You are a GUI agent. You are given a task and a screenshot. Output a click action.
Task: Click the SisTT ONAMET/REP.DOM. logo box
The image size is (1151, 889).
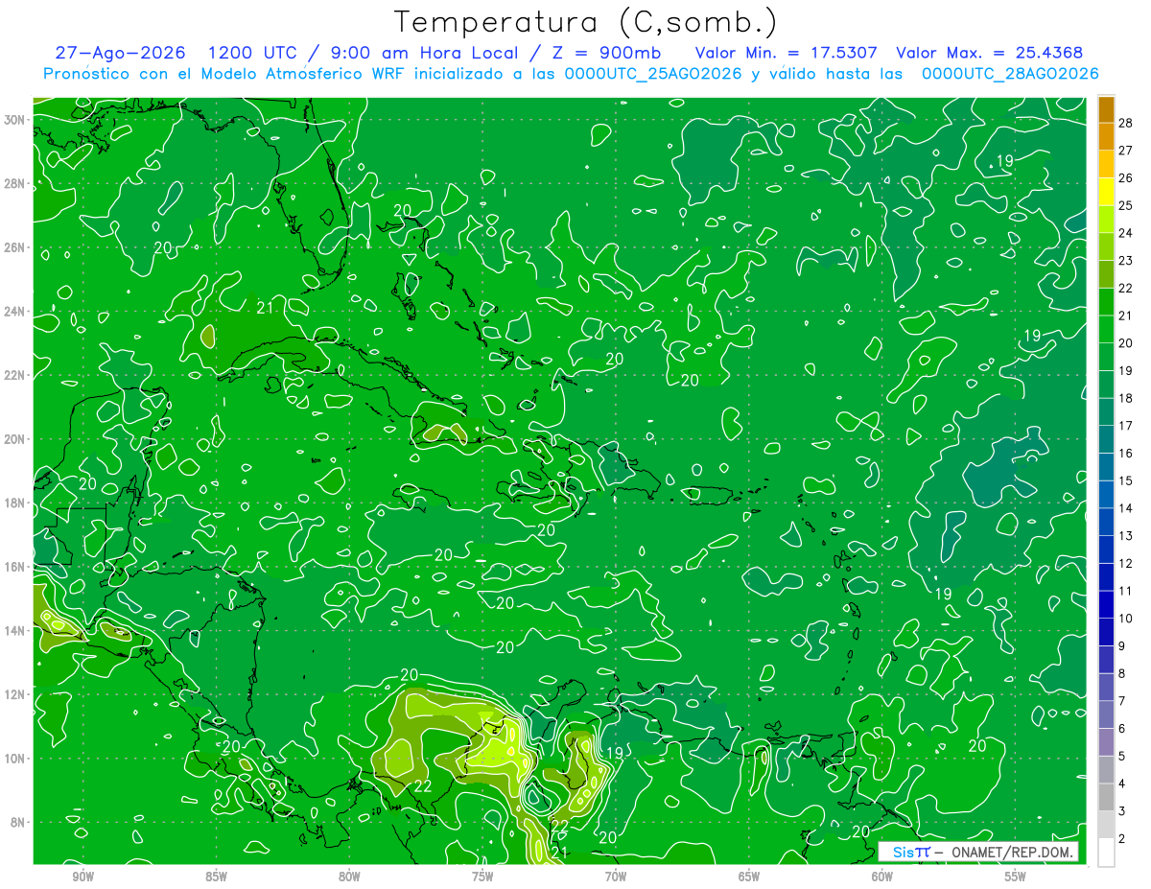(978, 852)
